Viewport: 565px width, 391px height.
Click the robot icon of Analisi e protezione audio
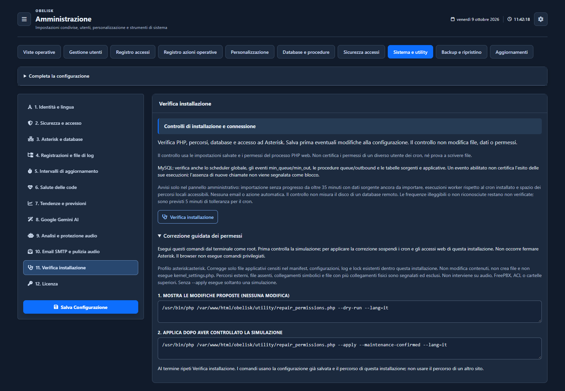click(x=31, y=235)
